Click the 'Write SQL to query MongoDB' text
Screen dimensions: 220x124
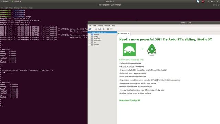132,66
